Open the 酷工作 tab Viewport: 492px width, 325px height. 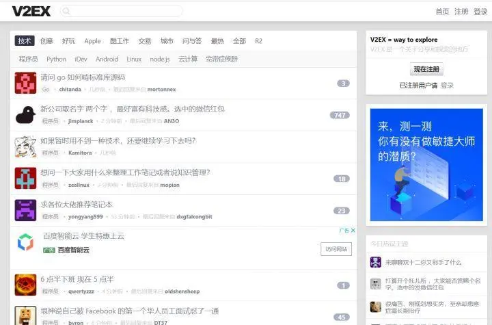[119, 41]
